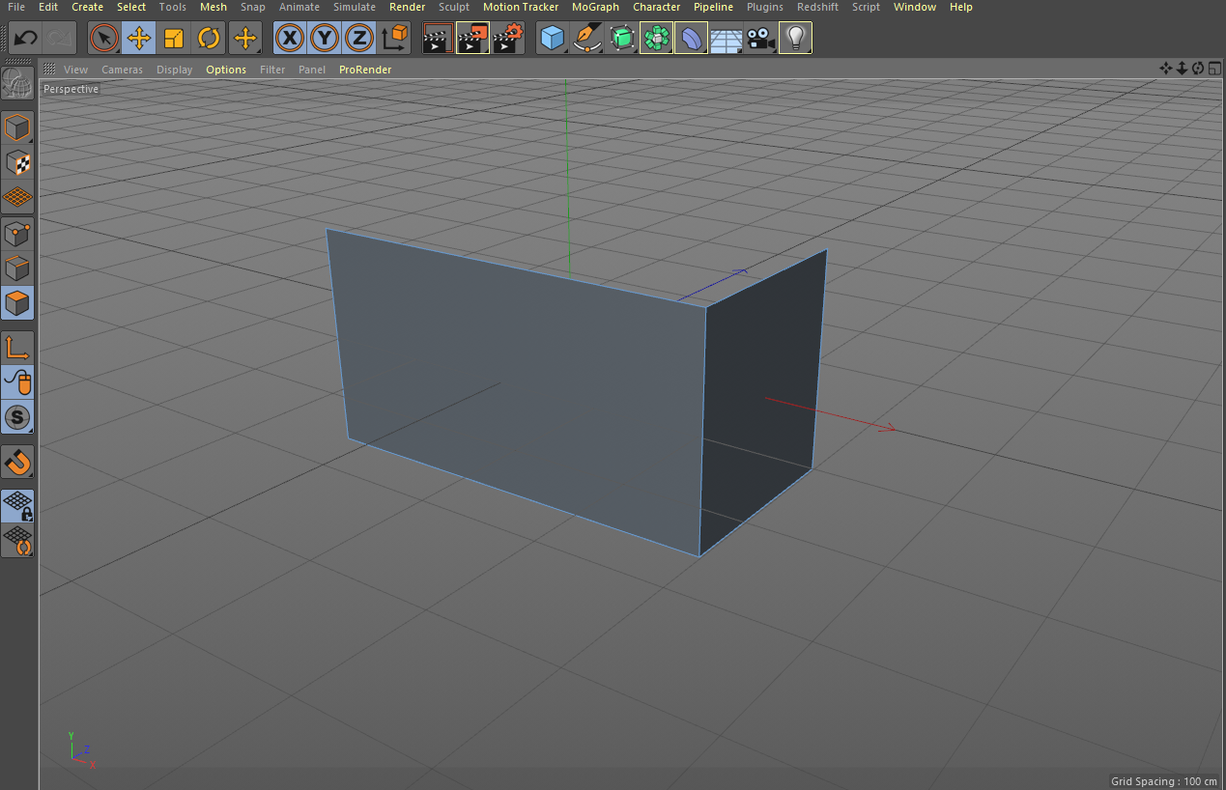1226x790 pixels.
Task: Click the viewport orbit camera icon
Action: click(x=1198, y=69)
